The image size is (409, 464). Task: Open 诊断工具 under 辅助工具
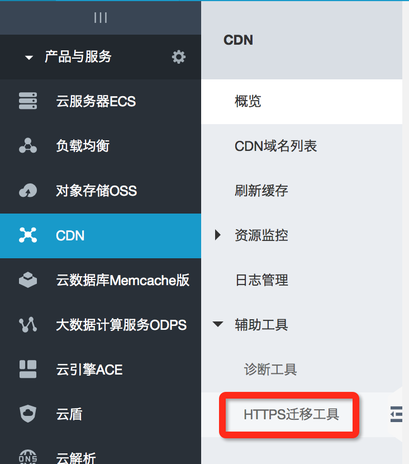[x=270, y=370]
